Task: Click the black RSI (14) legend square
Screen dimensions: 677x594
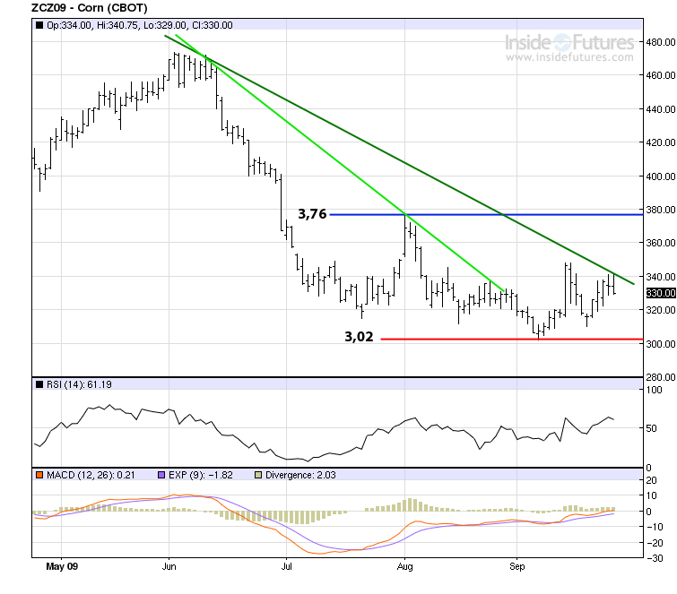Action: 39,384
